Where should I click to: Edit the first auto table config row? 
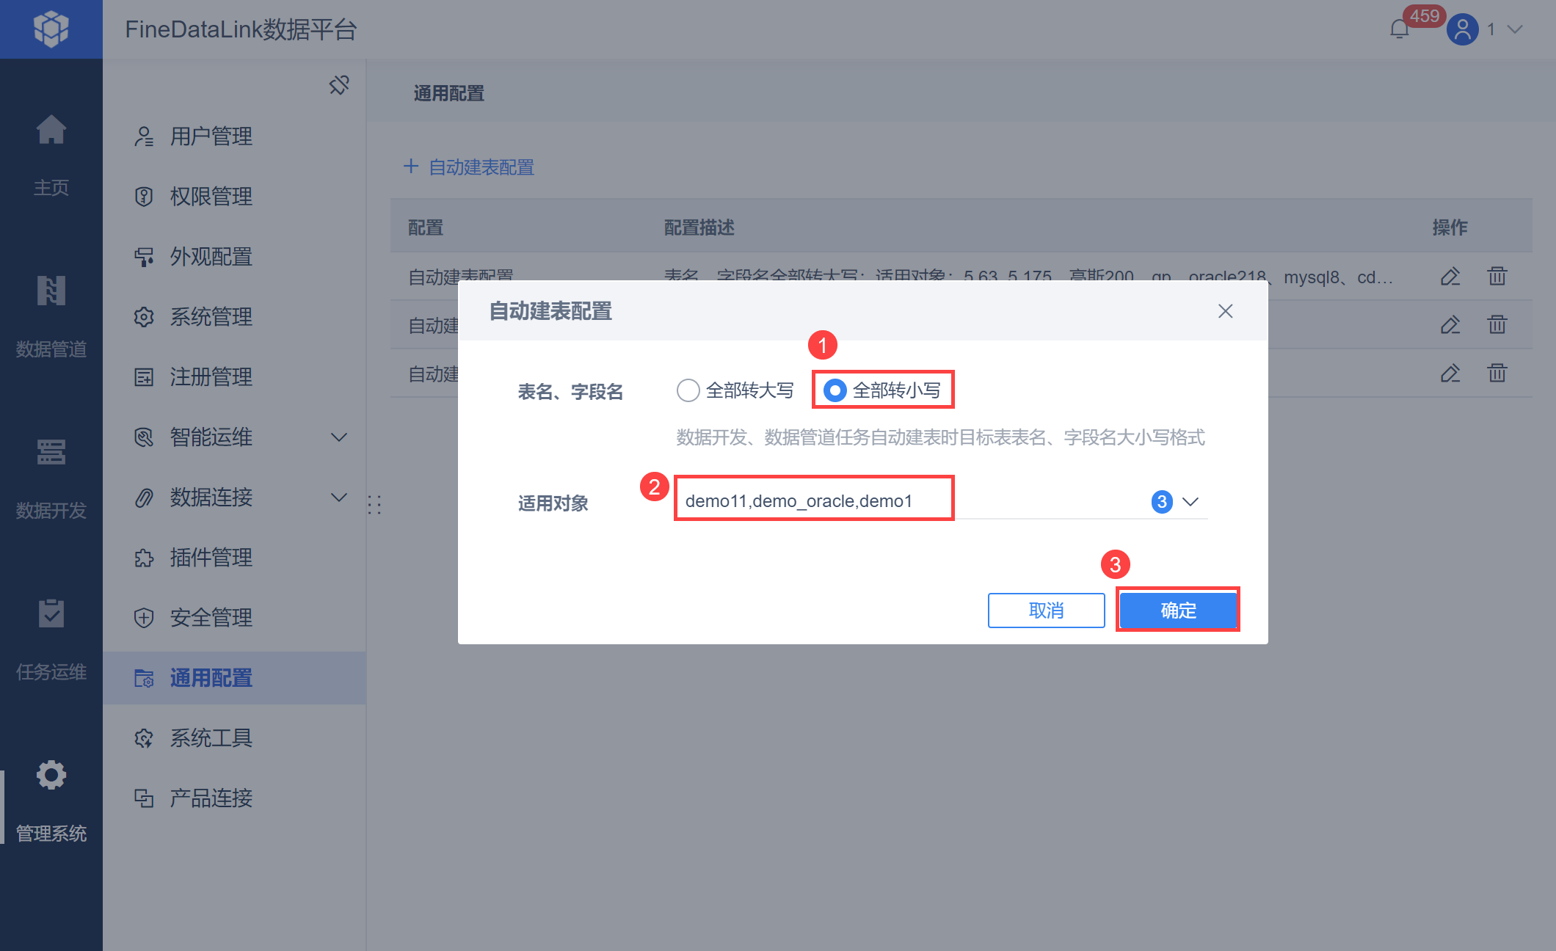(x=1450, y=277)
